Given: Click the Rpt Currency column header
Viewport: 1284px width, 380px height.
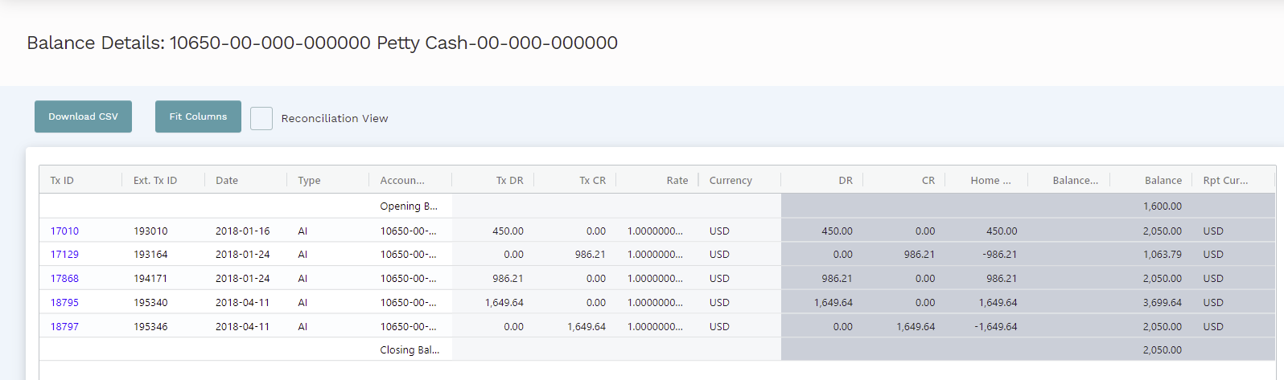Looking at the screenshot, I should (1225, 181).
